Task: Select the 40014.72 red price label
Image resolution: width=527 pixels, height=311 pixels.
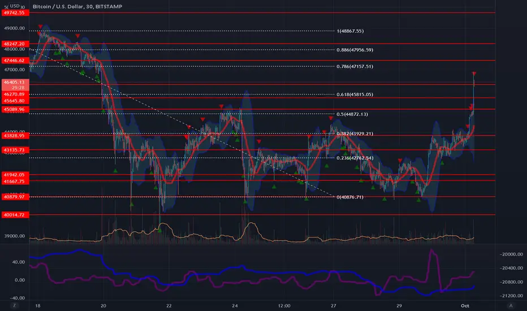Action: coord(15,215)
